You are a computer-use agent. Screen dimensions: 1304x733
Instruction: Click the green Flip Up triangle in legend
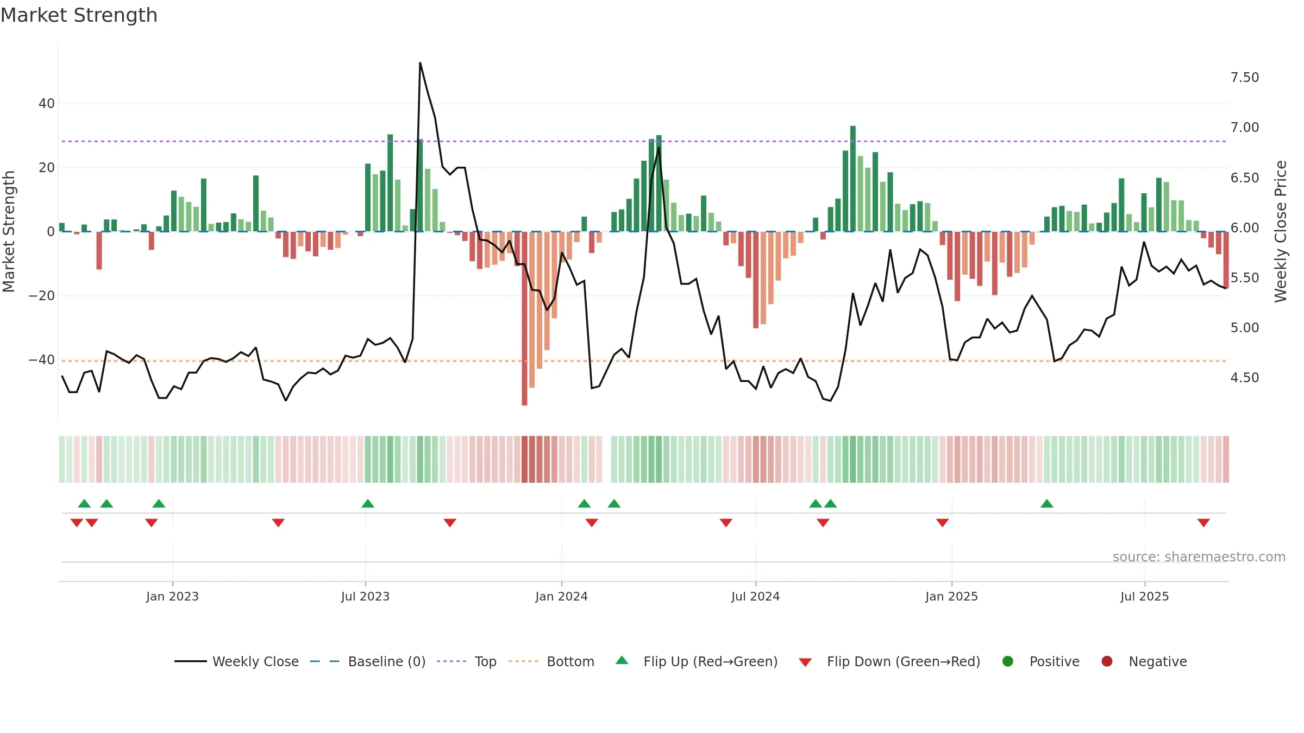pos(622,660)
